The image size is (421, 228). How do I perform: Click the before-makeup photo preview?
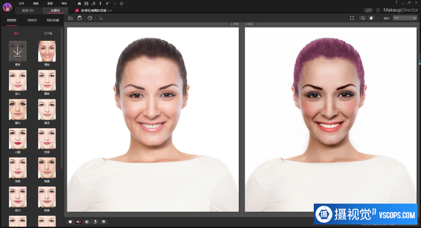[153, 119]
